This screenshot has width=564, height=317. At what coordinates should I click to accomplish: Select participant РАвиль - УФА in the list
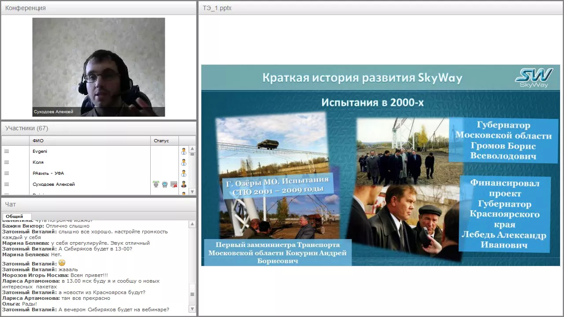pos(90,173)
